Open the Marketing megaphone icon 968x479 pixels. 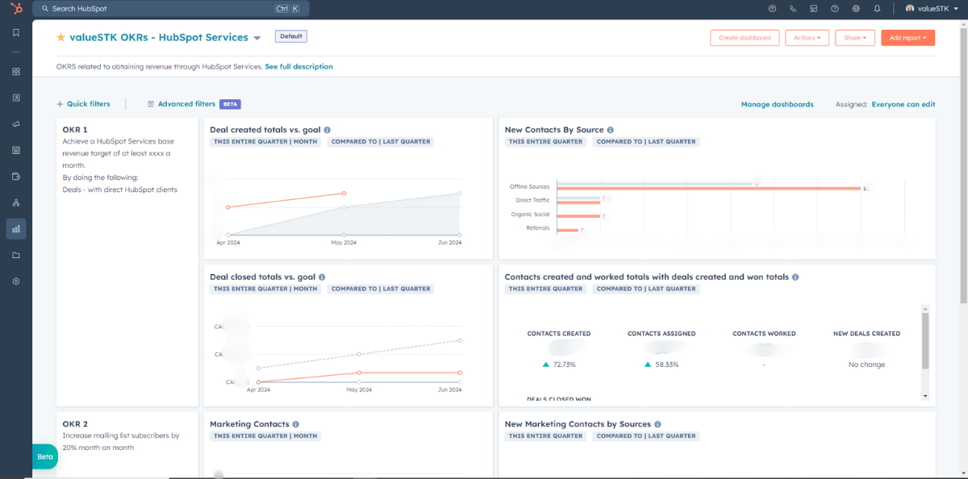[16, 124]
